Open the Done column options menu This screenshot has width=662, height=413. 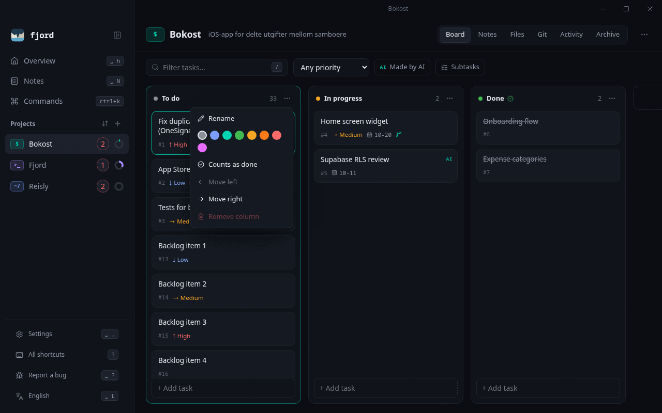pos(612,99)
